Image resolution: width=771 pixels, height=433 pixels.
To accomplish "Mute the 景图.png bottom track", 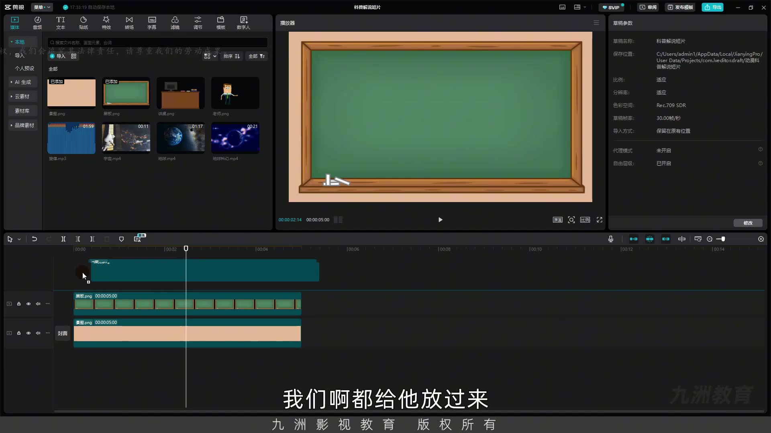I will tap(38, 333).
